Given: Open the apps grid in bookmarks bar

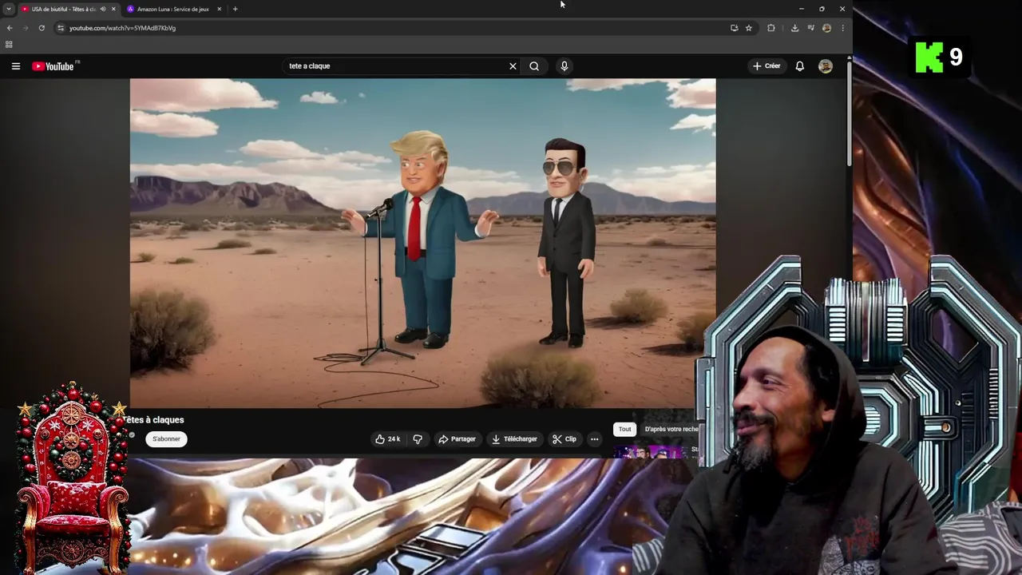Looking at the screenshot, I should [9, 45].
